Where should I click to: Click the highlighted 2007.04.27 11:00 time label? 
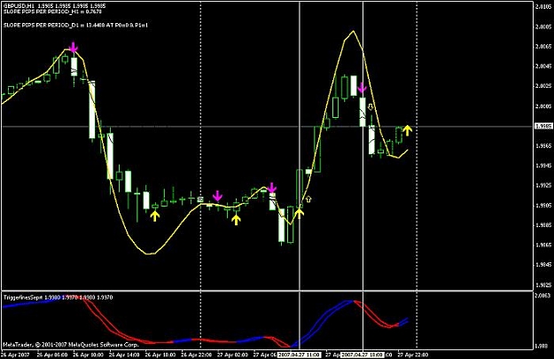tap(299, 355)
